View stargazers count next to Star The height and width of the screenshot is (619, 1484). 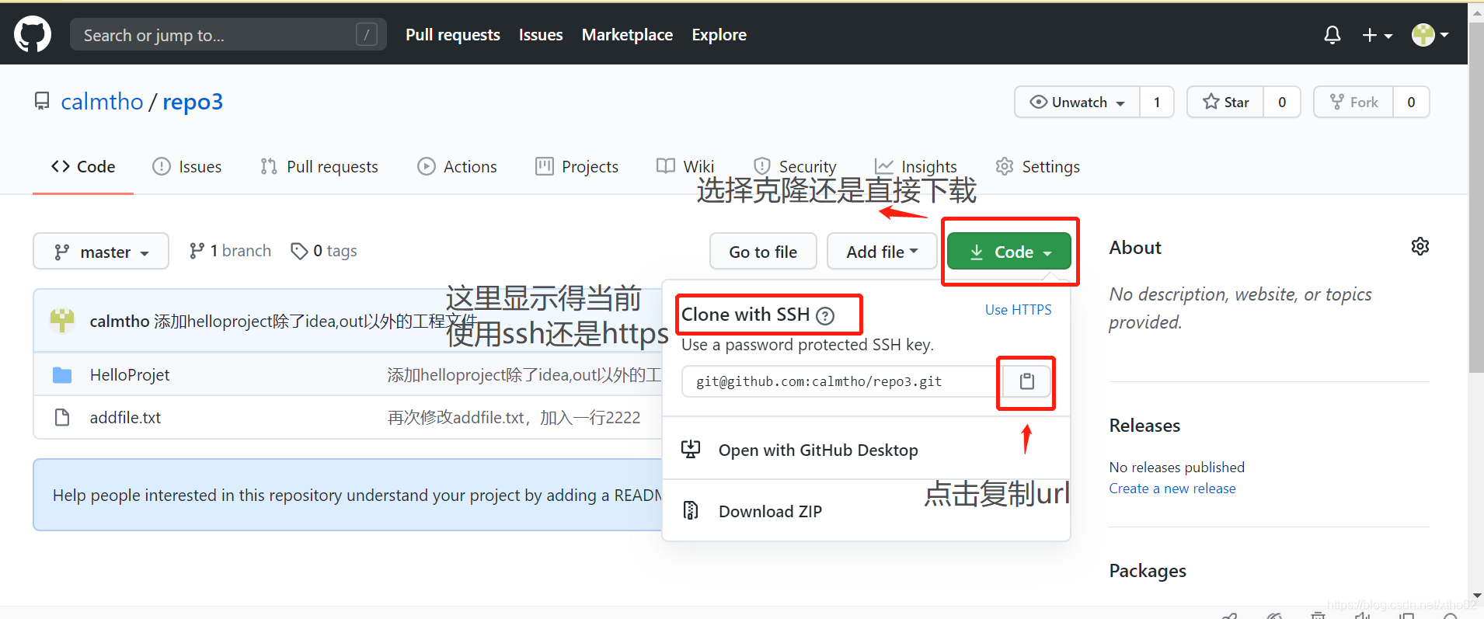pos(1282,102)
